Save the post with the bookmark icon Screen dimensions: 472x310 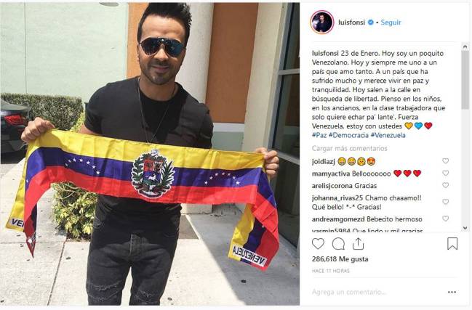pyautogui.click(x=452, y=244)
